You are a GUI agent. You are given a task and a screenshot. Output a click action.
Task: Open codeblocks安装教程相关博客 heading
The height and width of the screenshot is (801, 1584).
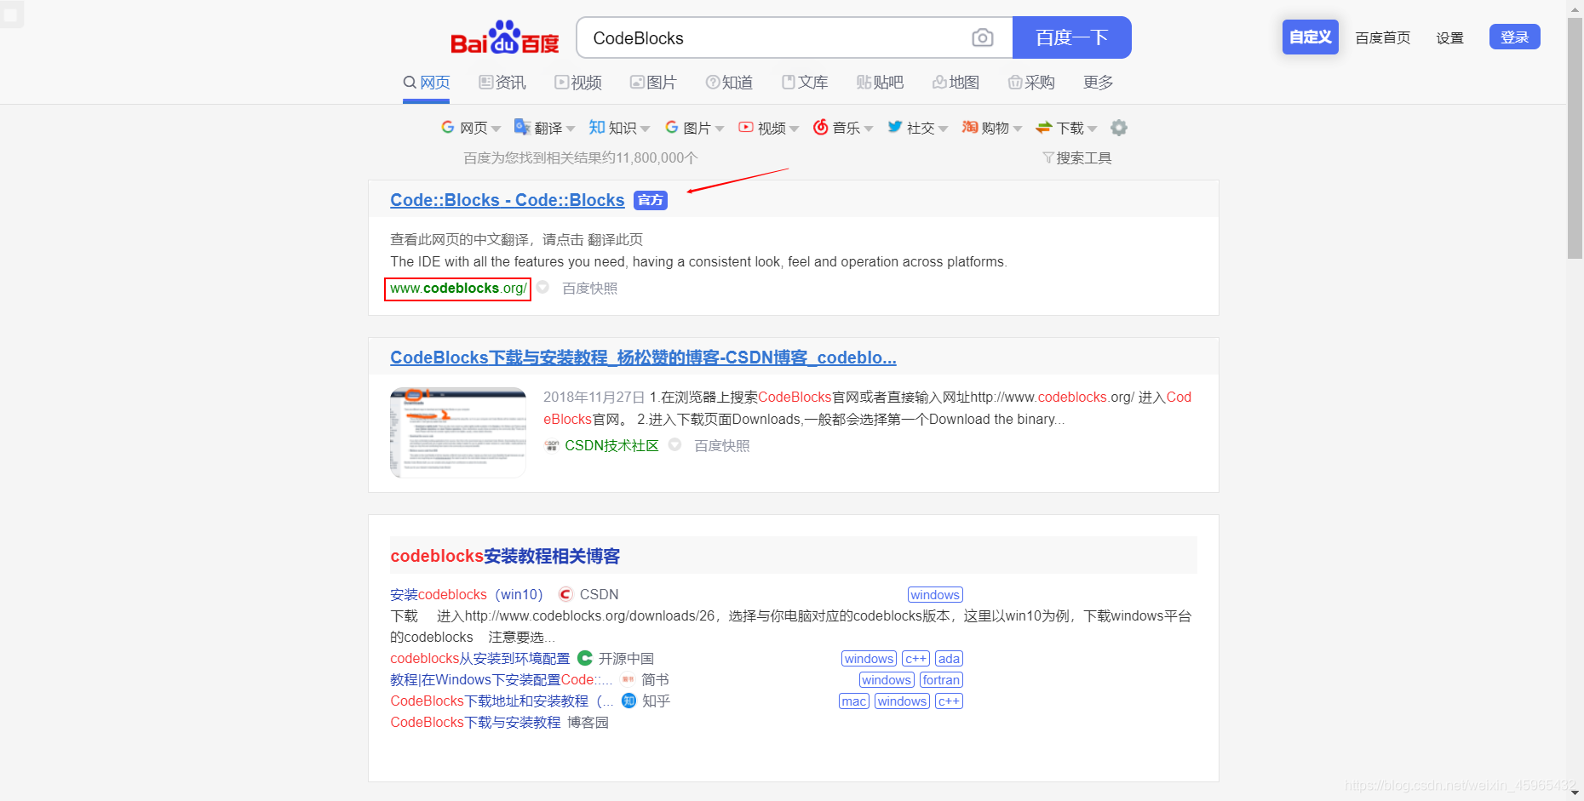(505, 556)
